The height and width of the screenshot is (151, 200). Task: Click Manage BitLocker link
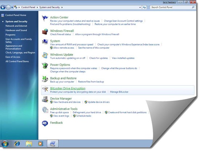[x=119, y=92]
